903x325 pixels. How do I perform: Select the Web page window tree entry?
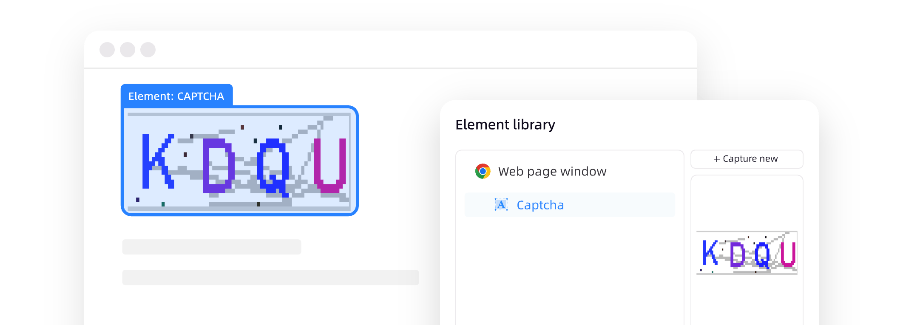(552, 171)
